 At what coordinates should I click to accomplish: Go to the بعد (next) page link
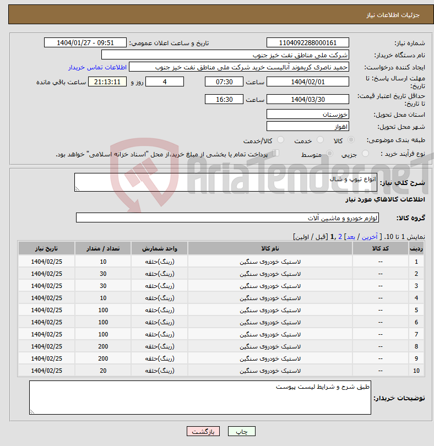click(x=350, y=237)
